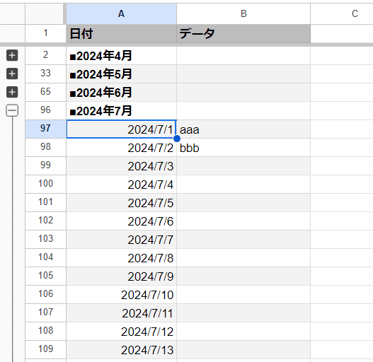Select row header 2
The image size is (373, 362).
tap(45, 56)
